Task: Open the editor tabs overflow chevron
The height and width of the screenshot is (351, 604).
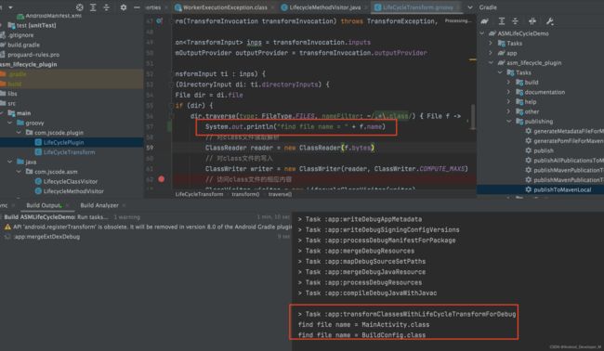Action: point(470,7)
